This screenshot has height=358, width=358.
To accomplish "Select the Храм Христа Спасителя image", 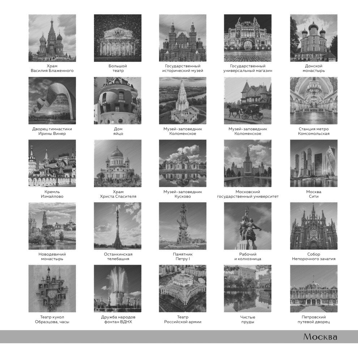I will tap(118, 163).
